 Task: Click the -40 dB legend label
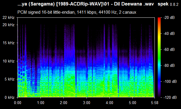169,33
